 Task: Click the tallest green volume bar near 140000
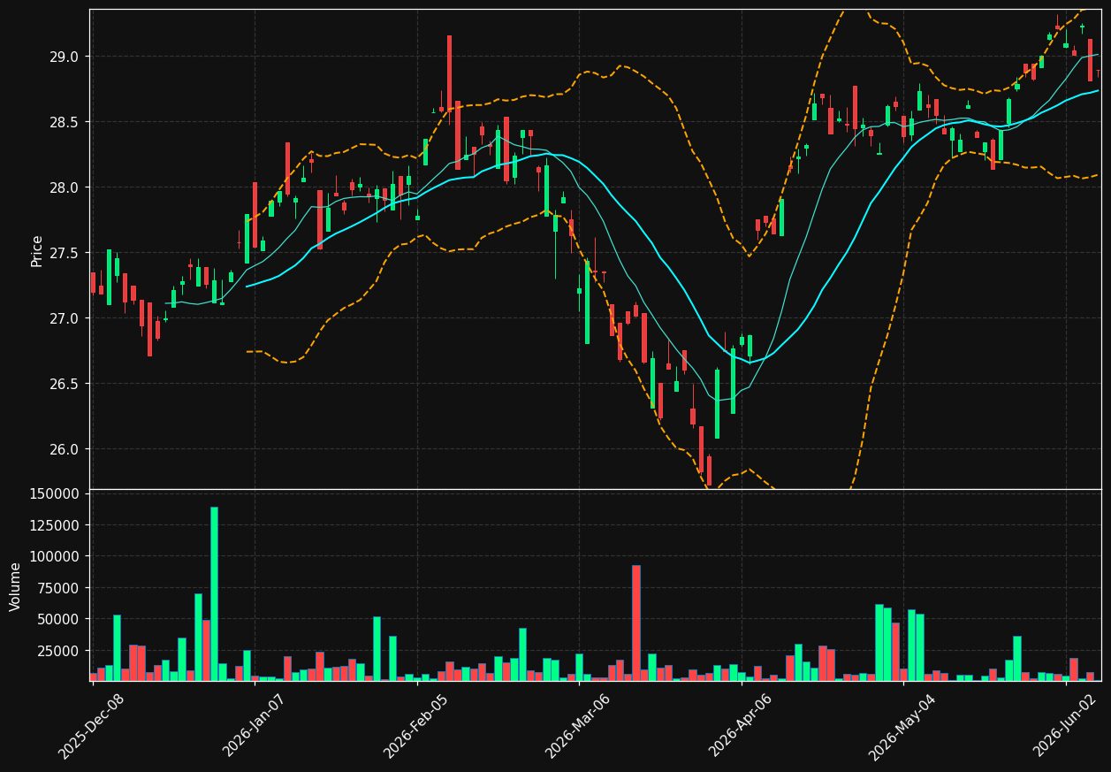click(x=214, y=593)
